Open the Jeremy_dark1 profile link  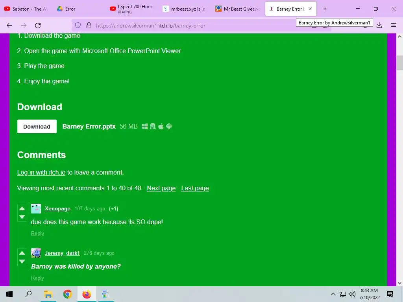click(62, 253)
